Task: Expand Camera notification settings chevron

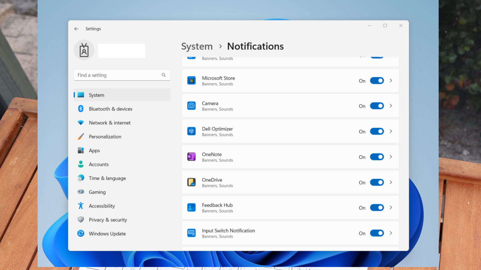Action: (x=391, y=106)
